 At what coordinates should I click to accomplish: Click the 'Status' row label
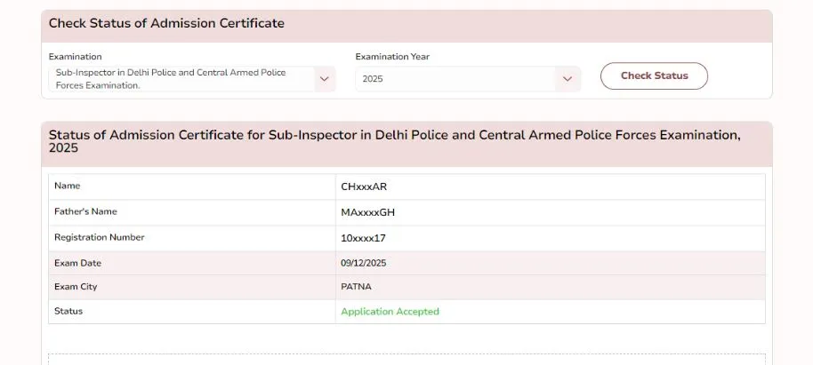tap(68, 311)
